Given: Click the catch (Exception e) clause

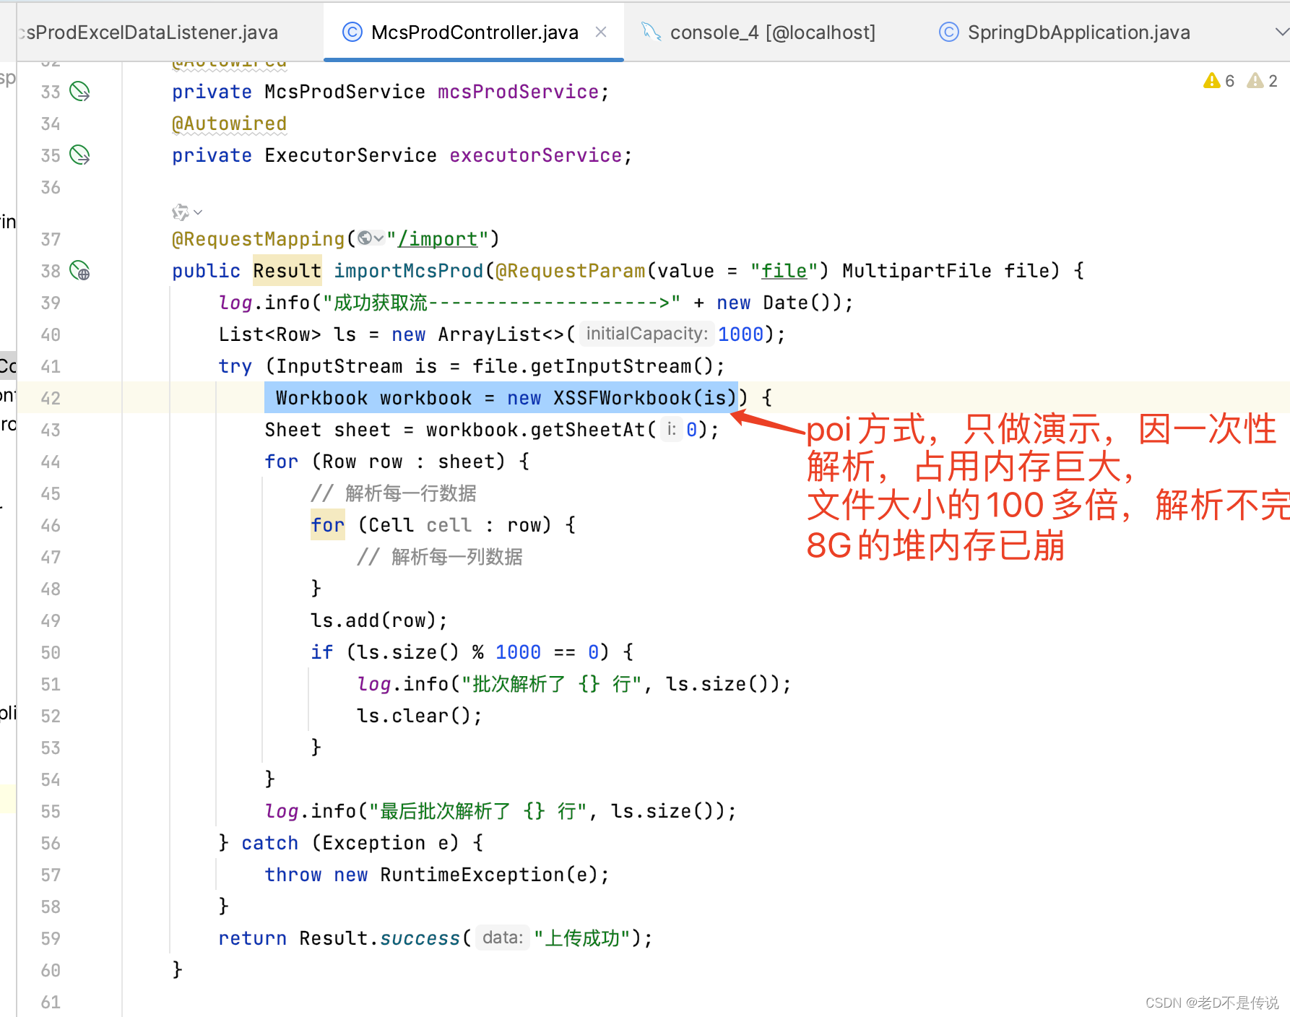Looking at the screenshot, I should (x=350, y=843).
